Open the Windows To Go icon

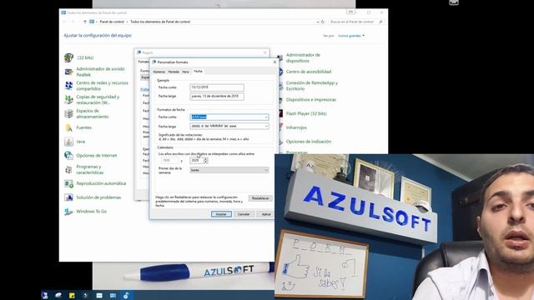68,212
